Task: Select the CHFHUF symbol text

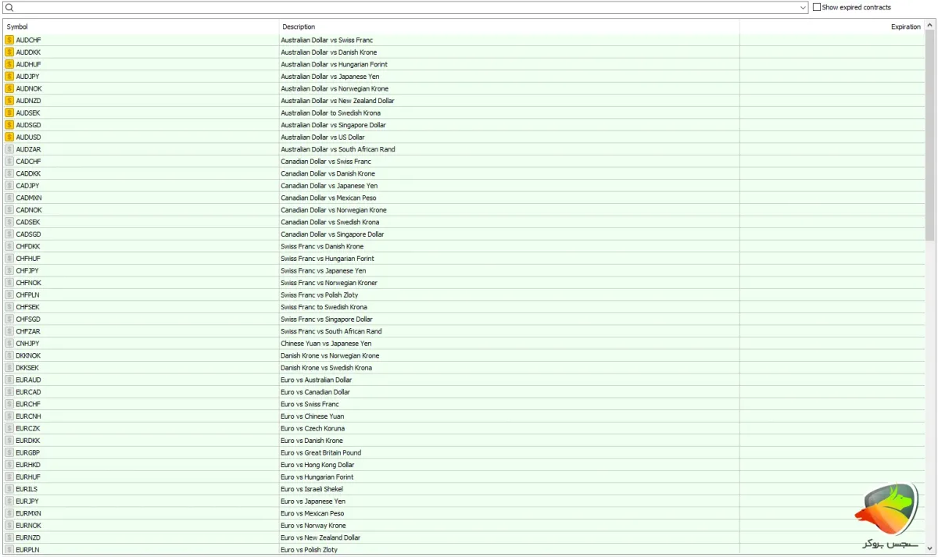Action: pyautogui.click(x=28, y=259)
